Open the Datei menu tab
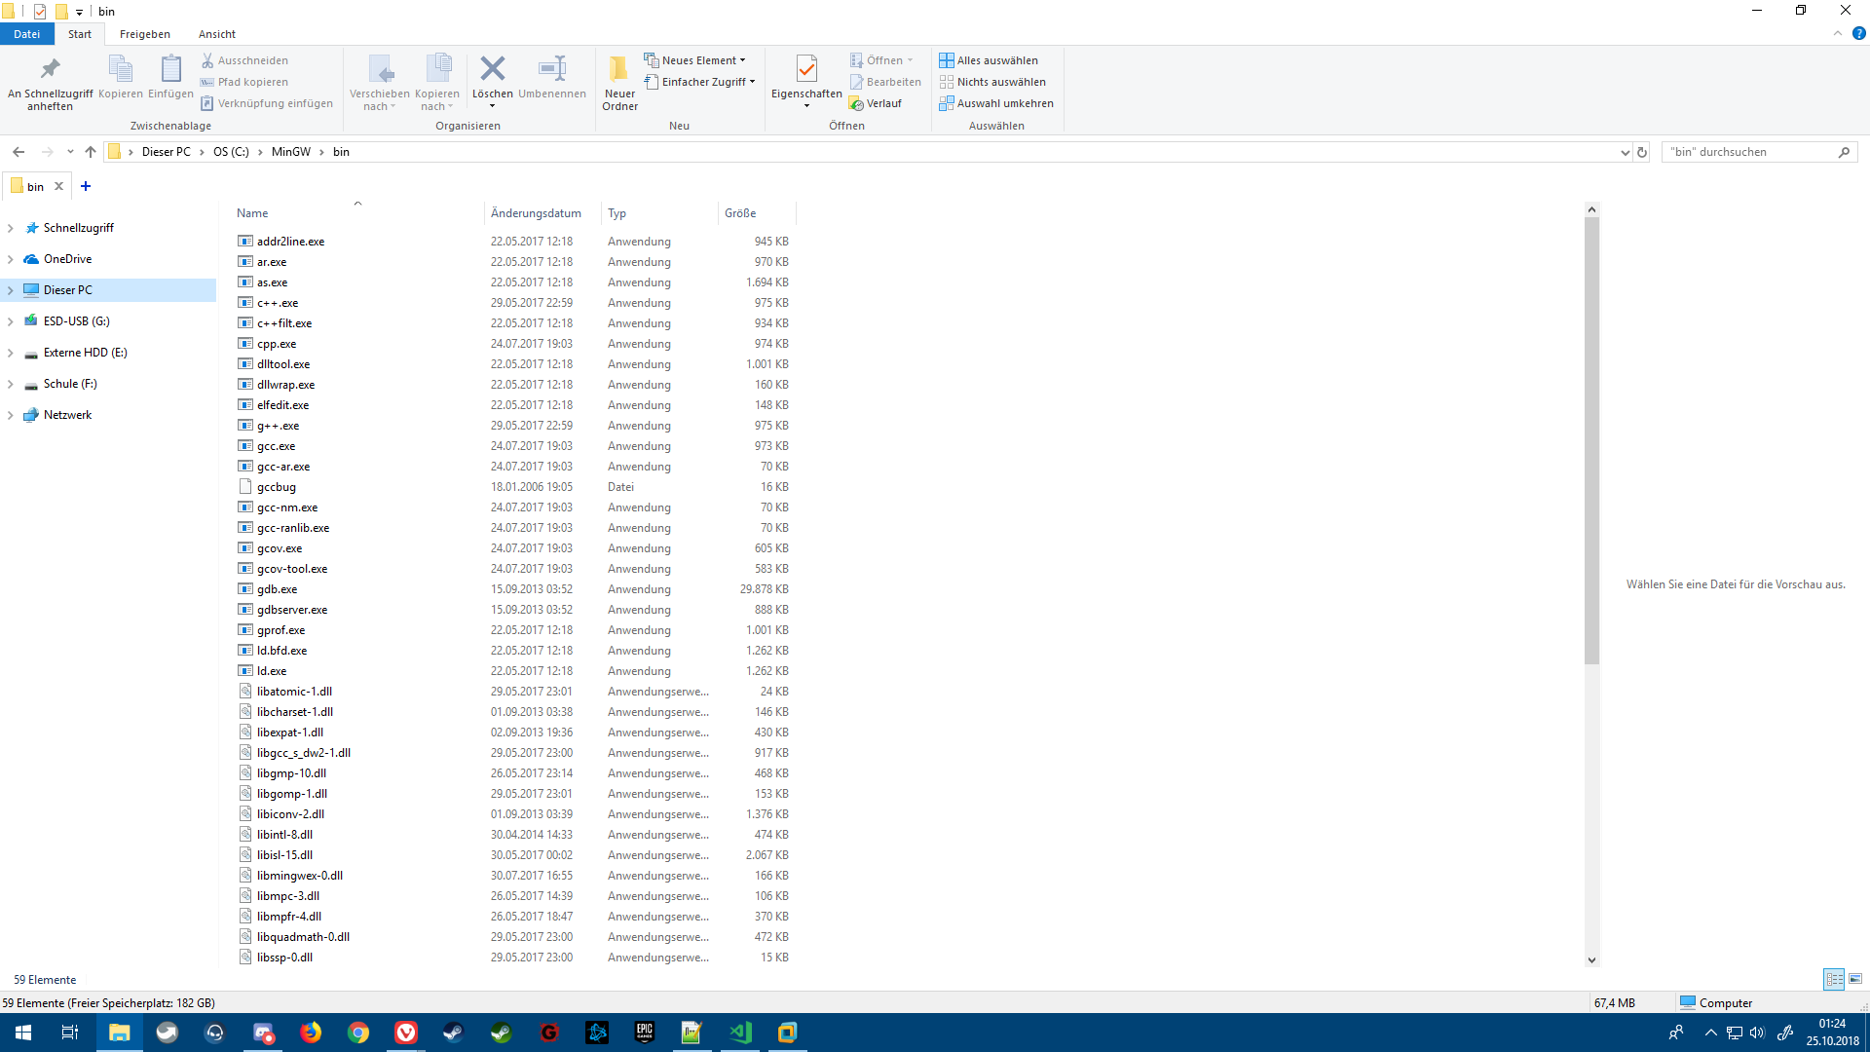 26,34
